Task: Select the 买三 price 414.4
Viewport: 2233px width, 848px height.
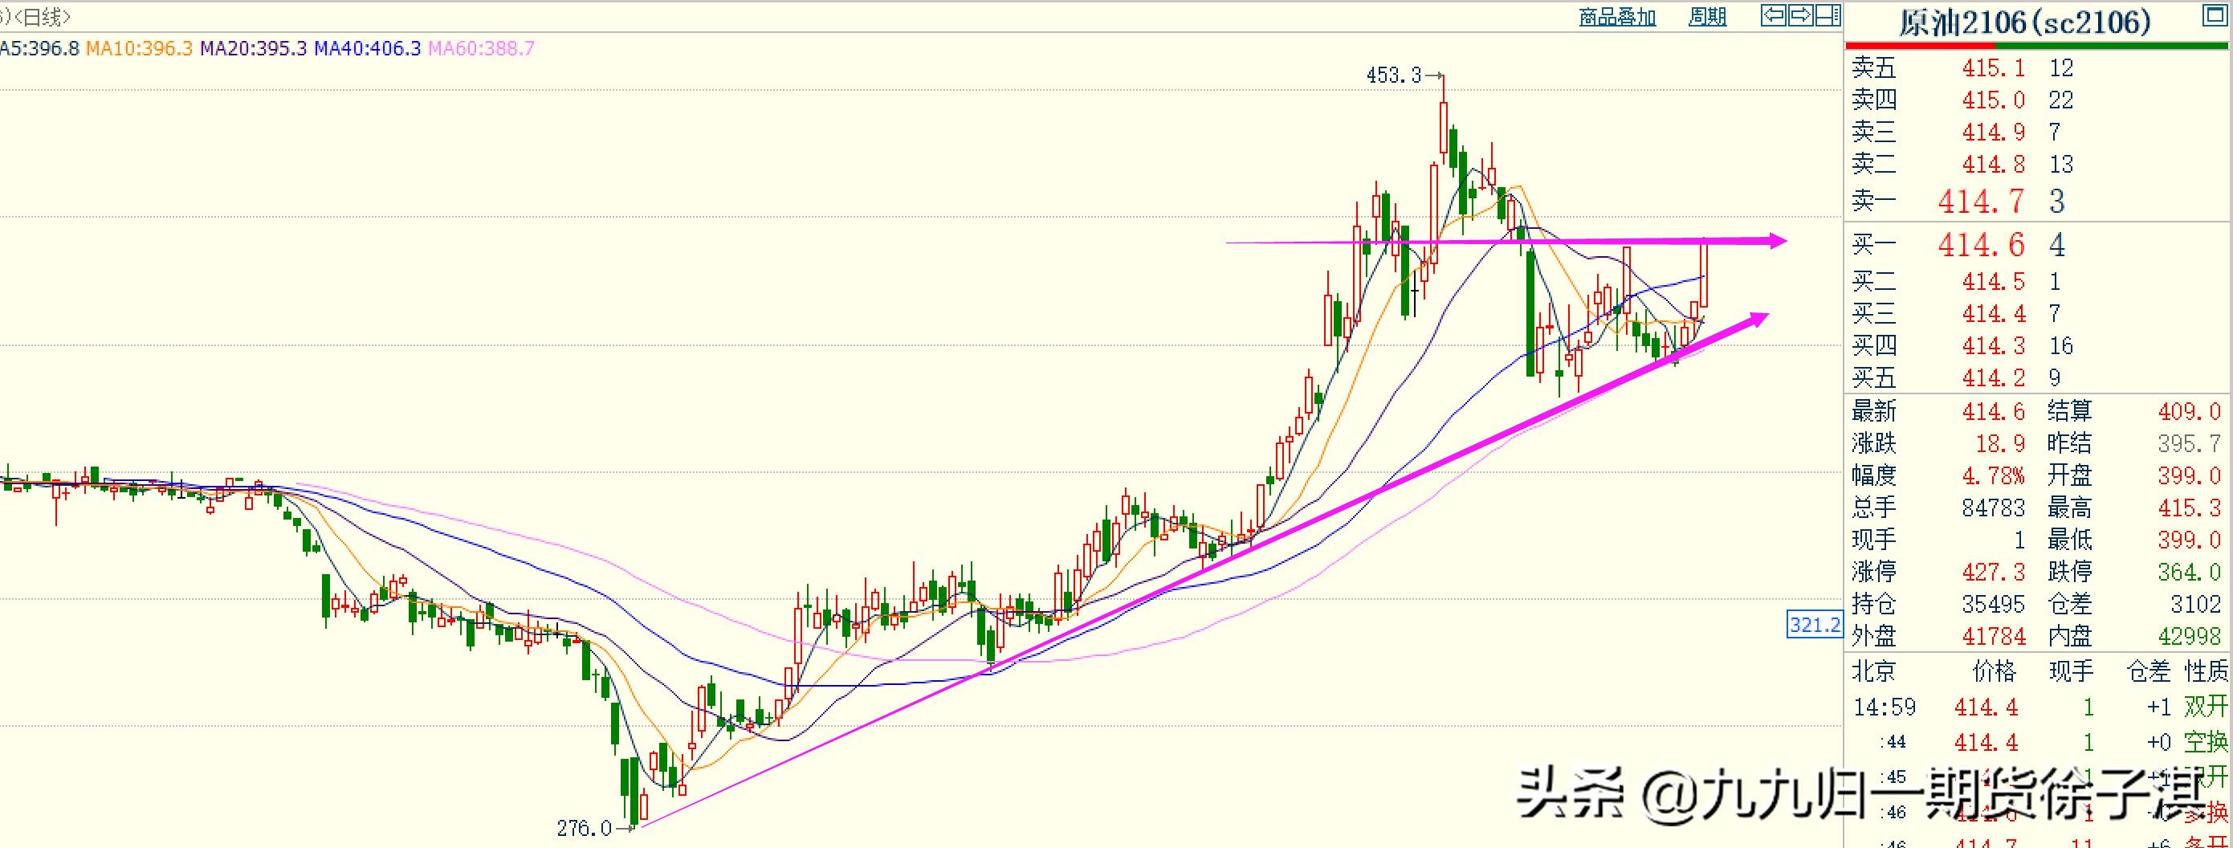Action: 1994,313
